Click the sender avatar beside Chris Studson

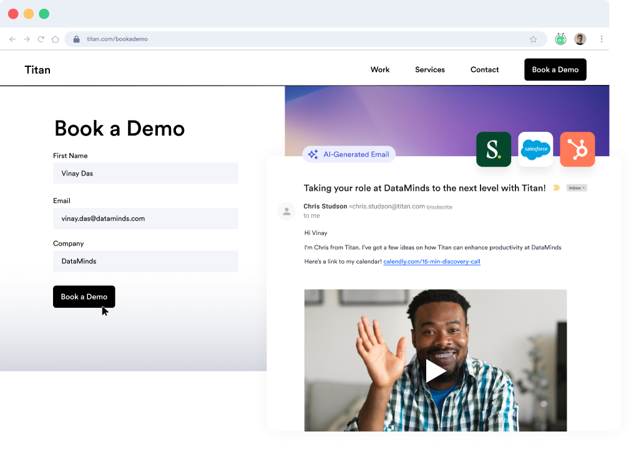tap(286, 211)
